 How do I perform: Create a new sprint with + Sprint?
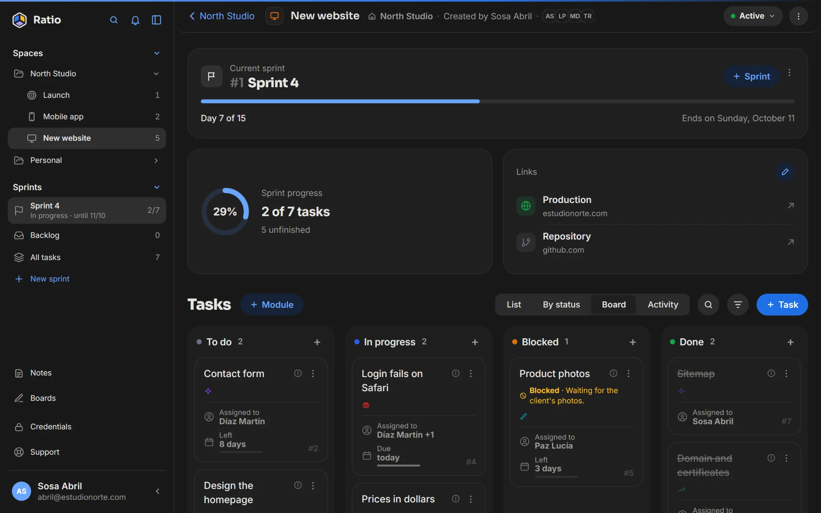point(751,76)
